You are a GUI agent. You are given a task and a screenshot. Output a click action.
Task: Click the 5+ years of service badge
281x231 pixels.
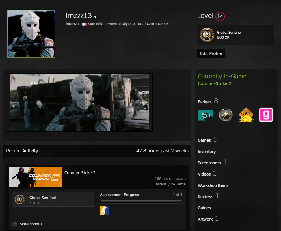tap(206, 115)
